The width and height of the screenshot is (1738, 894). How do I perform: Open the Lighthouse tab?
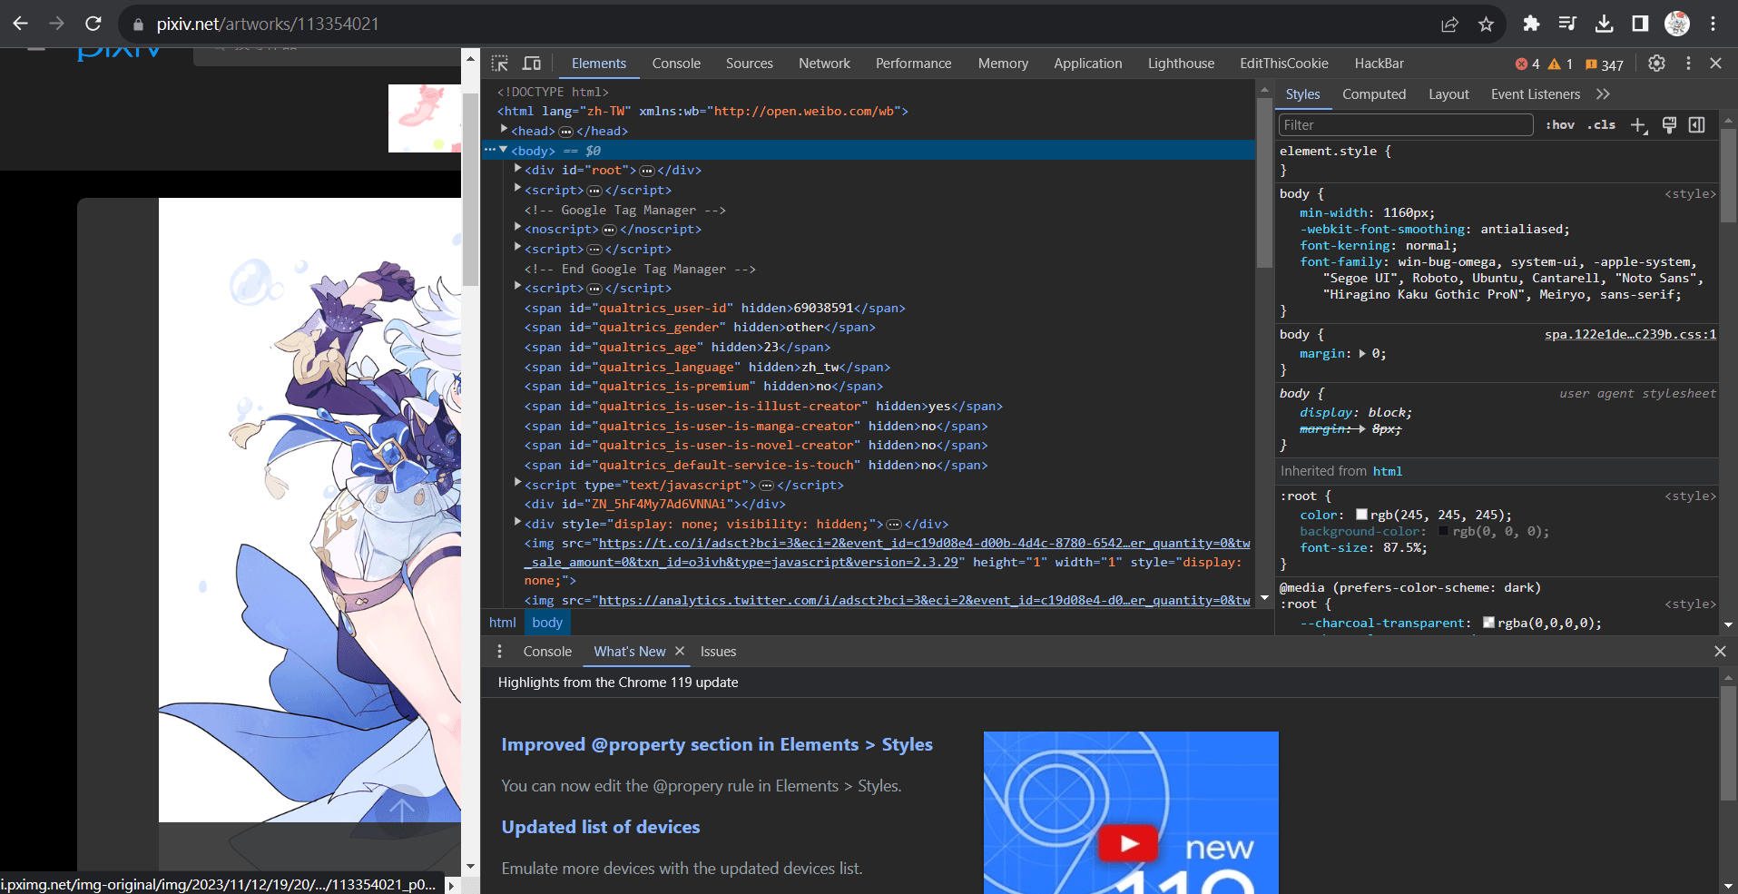tap(1181, 64)
